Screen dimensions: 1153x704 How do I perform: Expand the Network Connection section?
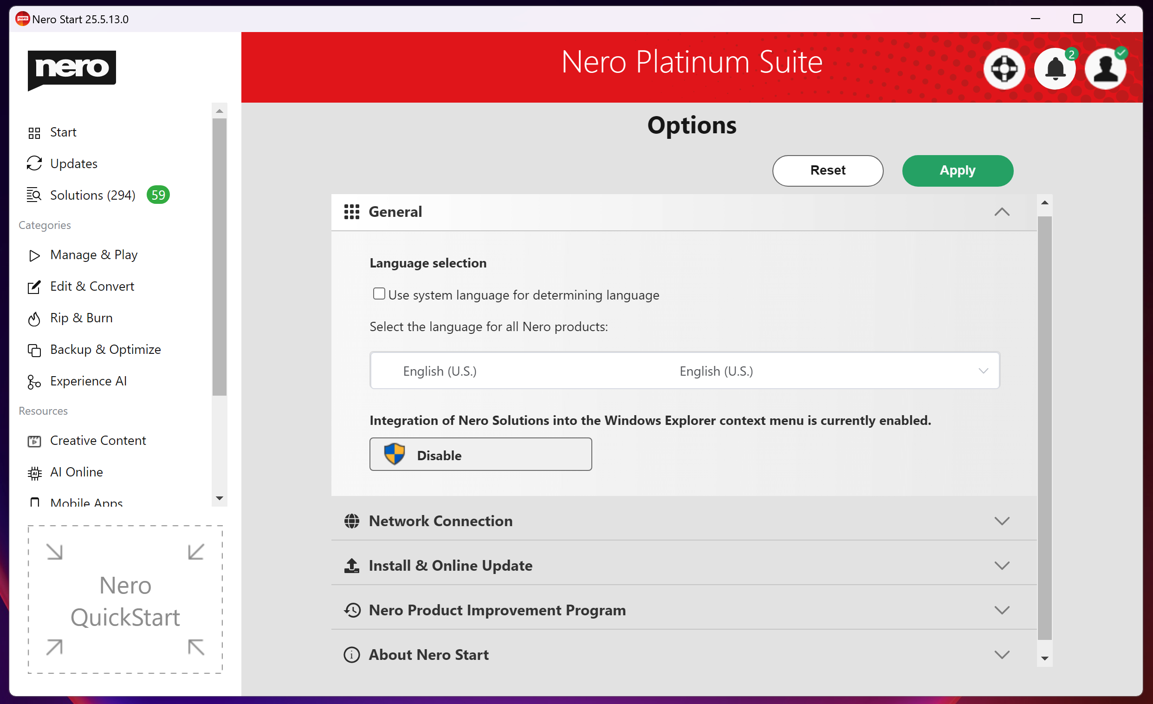(x=1001, y=521)
